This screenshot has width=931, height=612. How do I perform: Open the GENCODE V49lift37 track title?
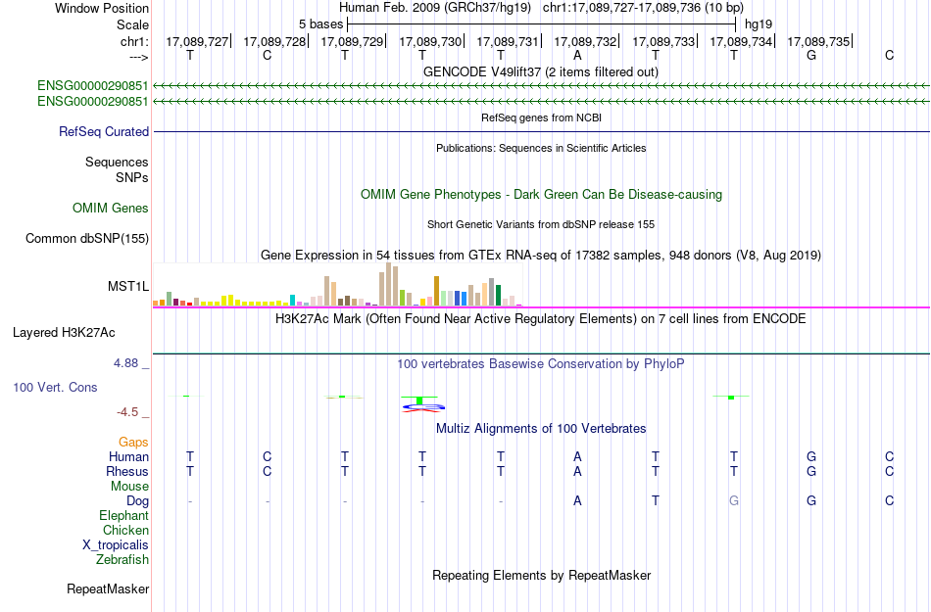click(541, 72)
